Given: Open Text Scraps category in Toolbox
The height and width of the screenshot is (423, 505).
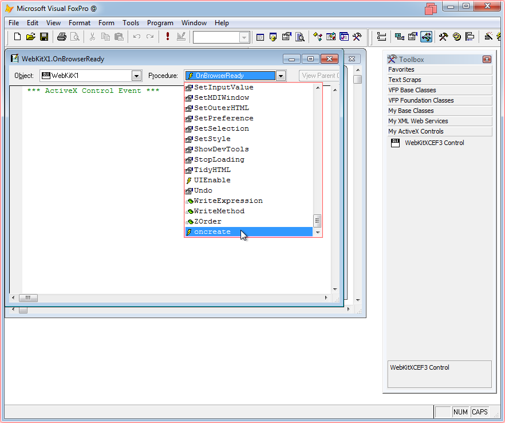Looking at the screenshot, I should tap(440, 80).
